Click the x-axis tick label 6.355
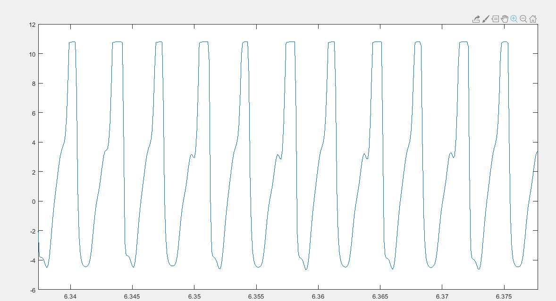Screen dimensions: 556x301 coord(256,296)
